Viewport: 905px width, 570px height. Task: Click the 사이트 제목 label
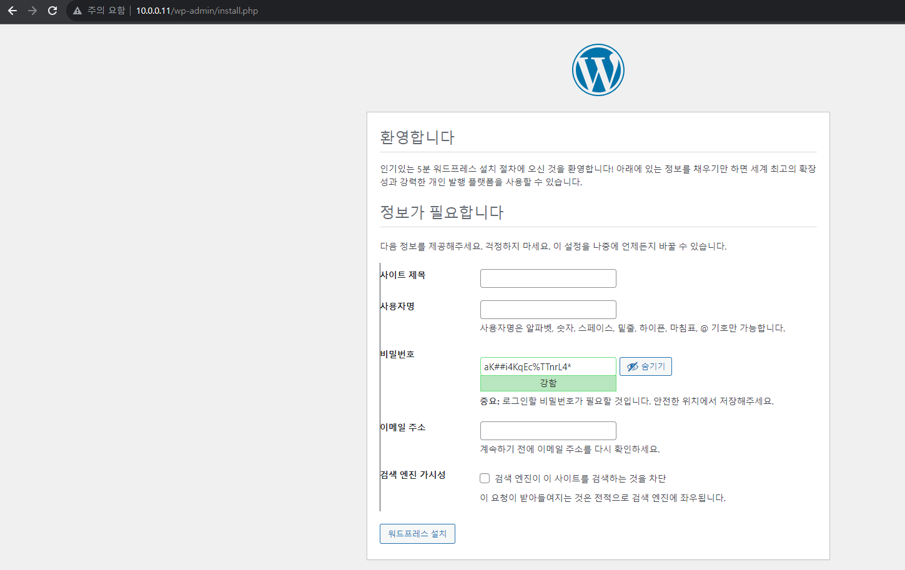pos(403,275)
